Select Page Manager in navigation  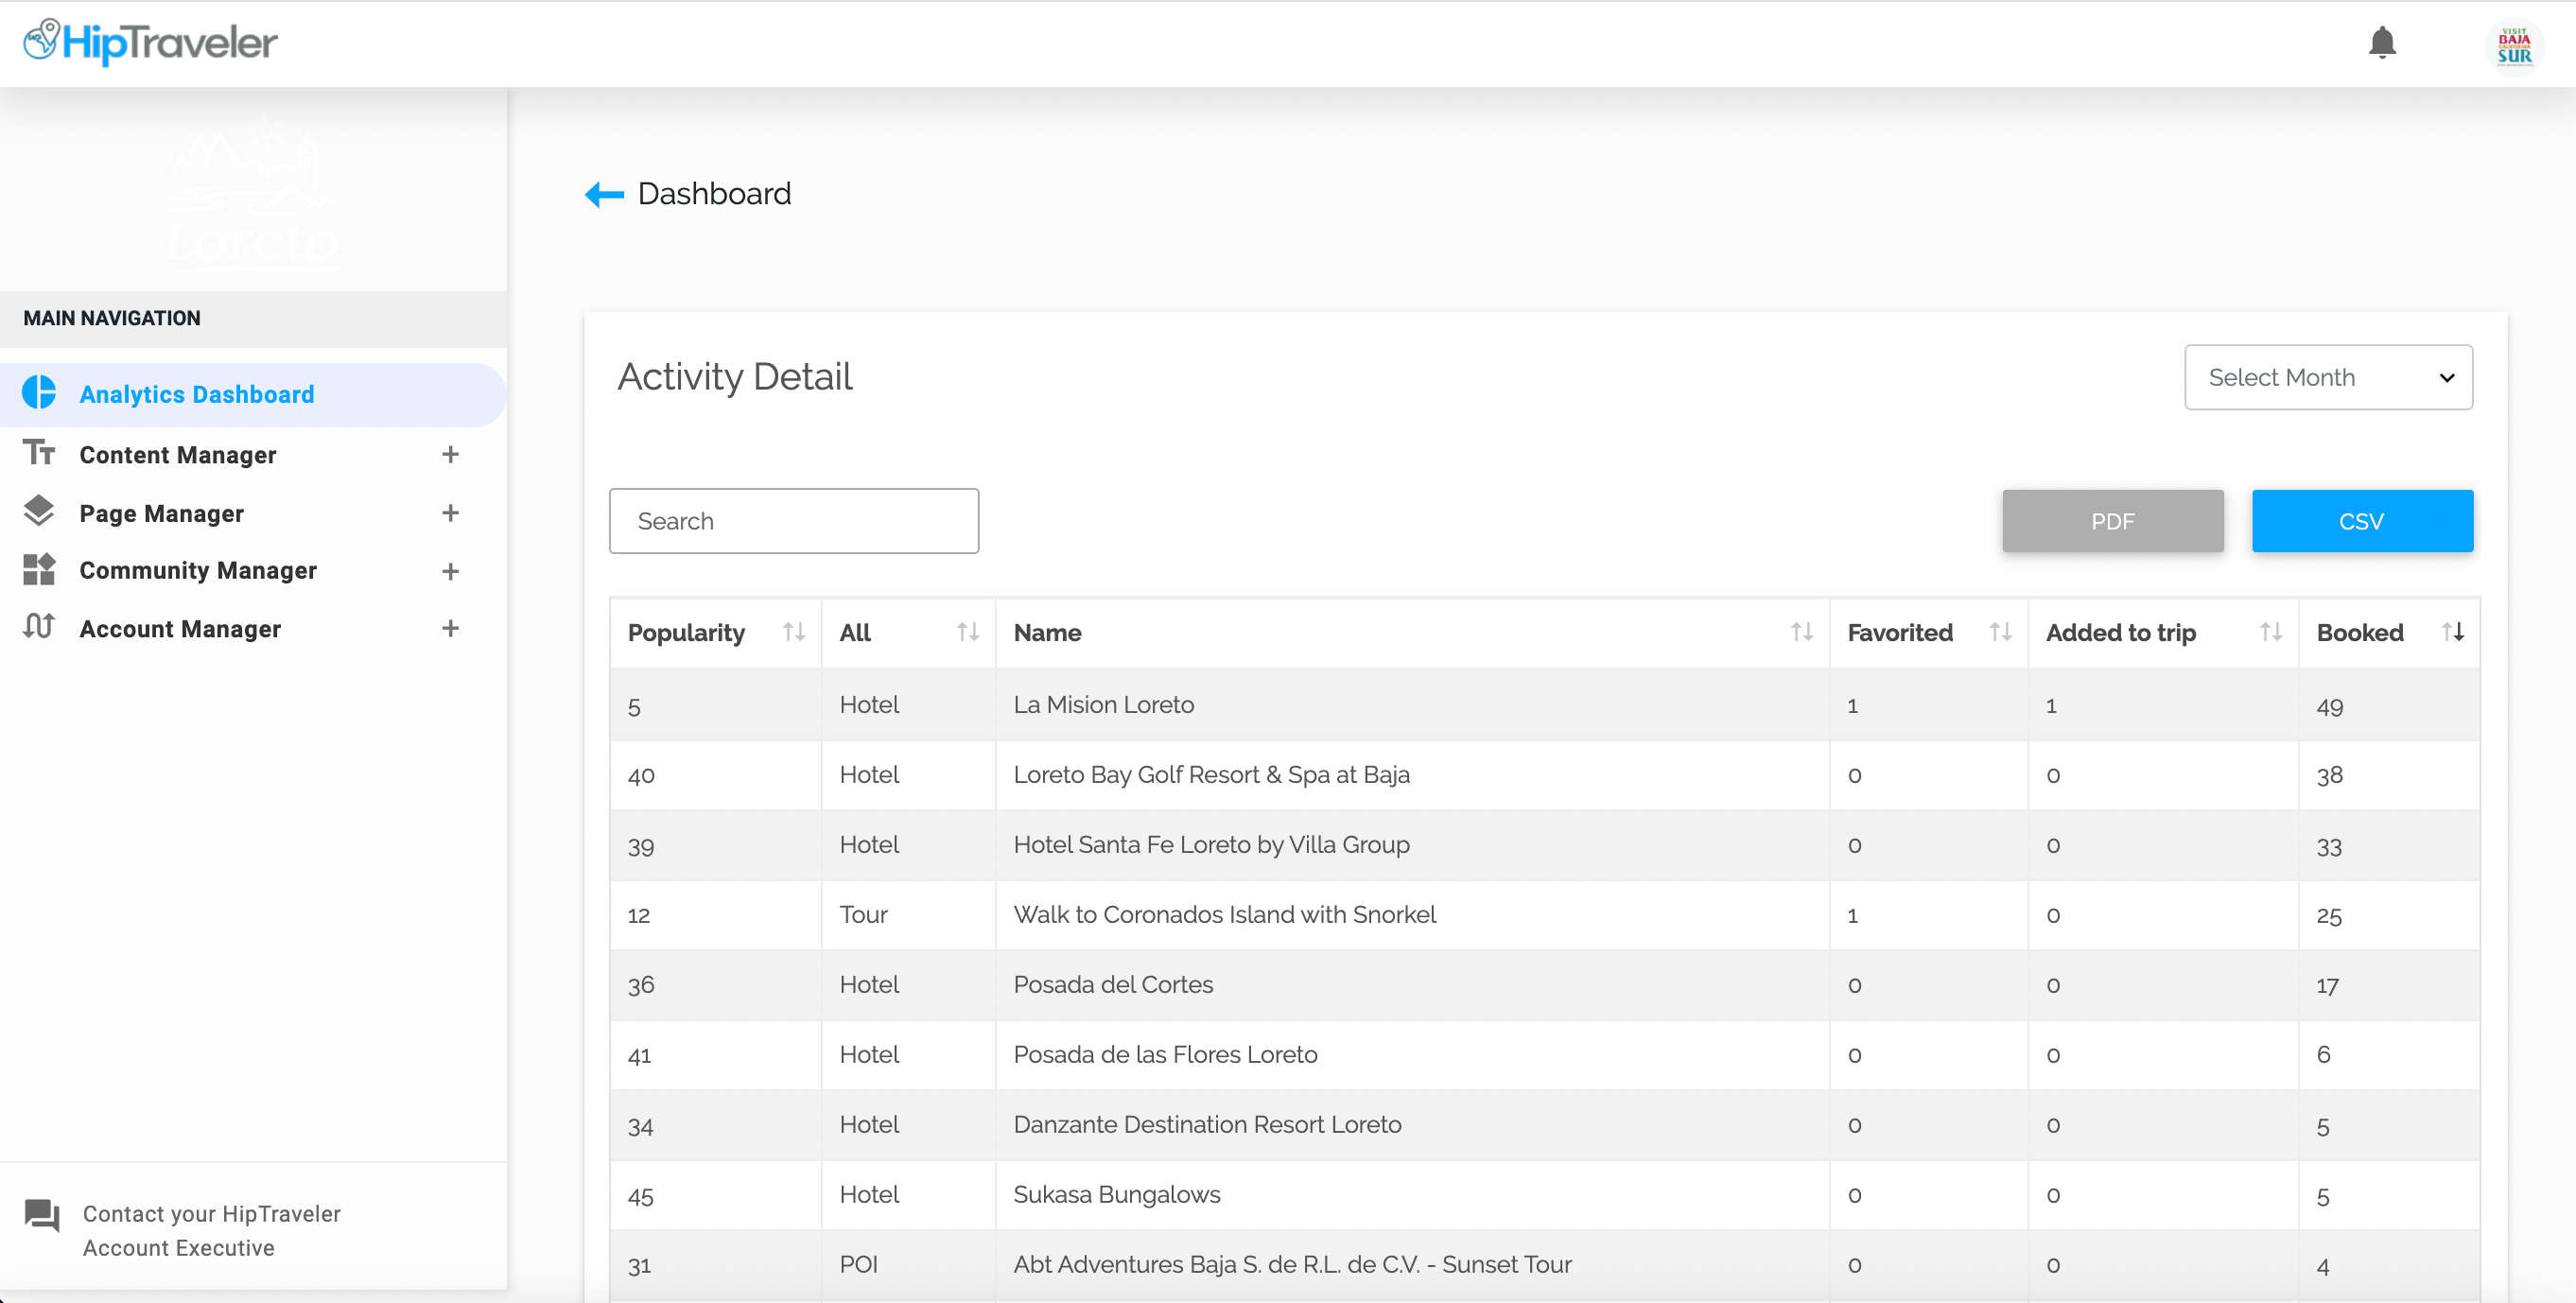[x=162, y=513]
